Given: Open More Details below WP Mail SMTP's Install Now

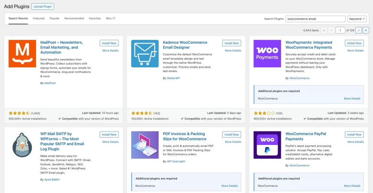Looking at the screenshot, I should [x=110, y=142].
